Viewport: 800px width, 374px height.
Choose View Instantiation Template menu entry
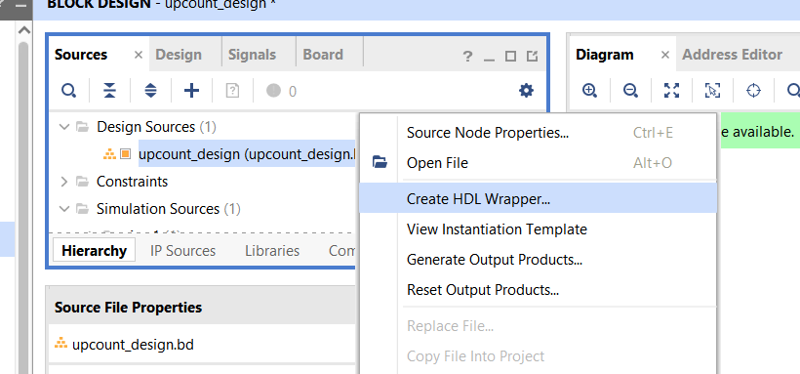(538, 229)
